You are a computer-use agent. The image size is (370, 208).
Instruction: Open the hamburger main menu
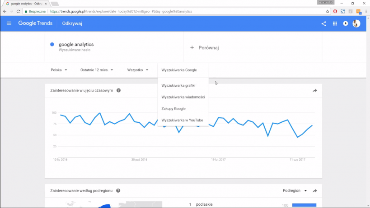(9, 23)
